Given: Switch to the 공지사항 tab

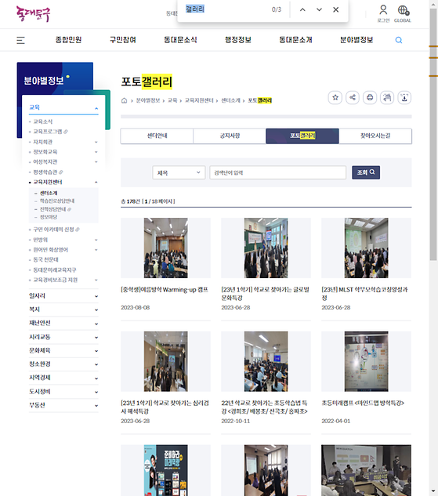Looking at the screenshot, I should pyautogui.click(x=230, y=136).
